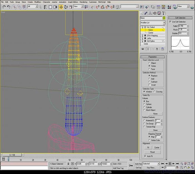Click the Set Key button
Image resolution: width=195 pixels, height=174 pixels.
(138, 168)
